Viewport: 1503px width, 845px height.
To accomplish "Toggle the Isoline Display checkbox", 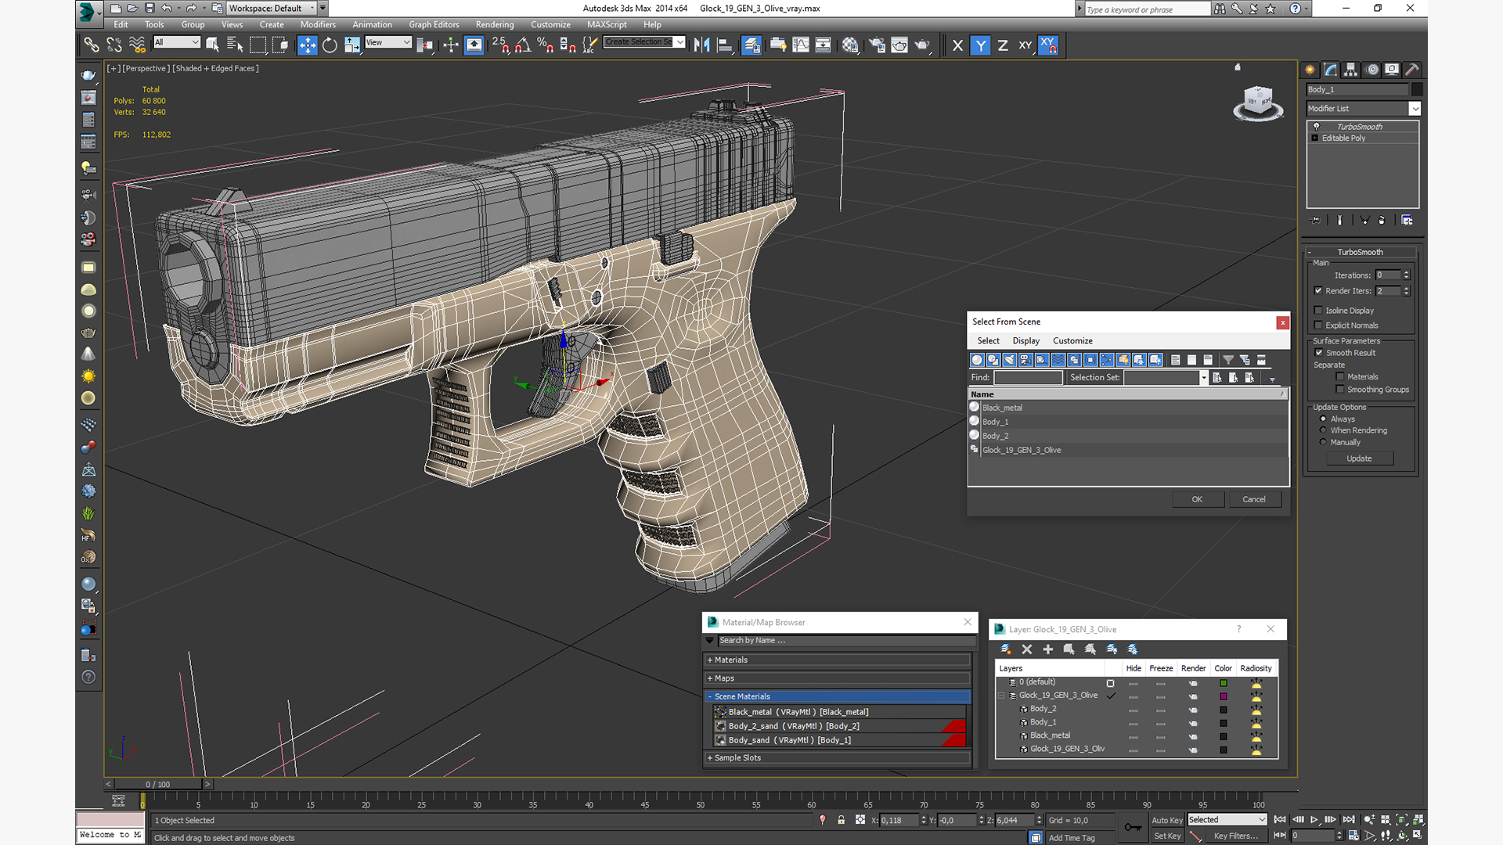I will (1319, 311).
